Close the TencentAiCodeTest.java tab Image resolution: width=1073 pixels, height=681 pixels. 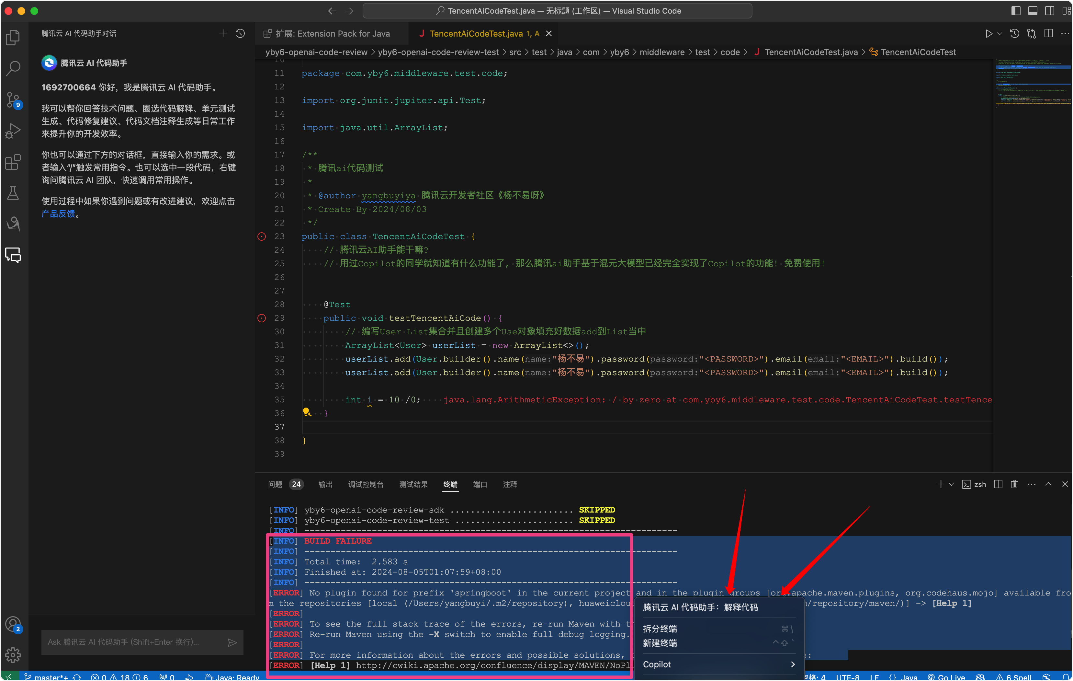[x=549, y=33]
